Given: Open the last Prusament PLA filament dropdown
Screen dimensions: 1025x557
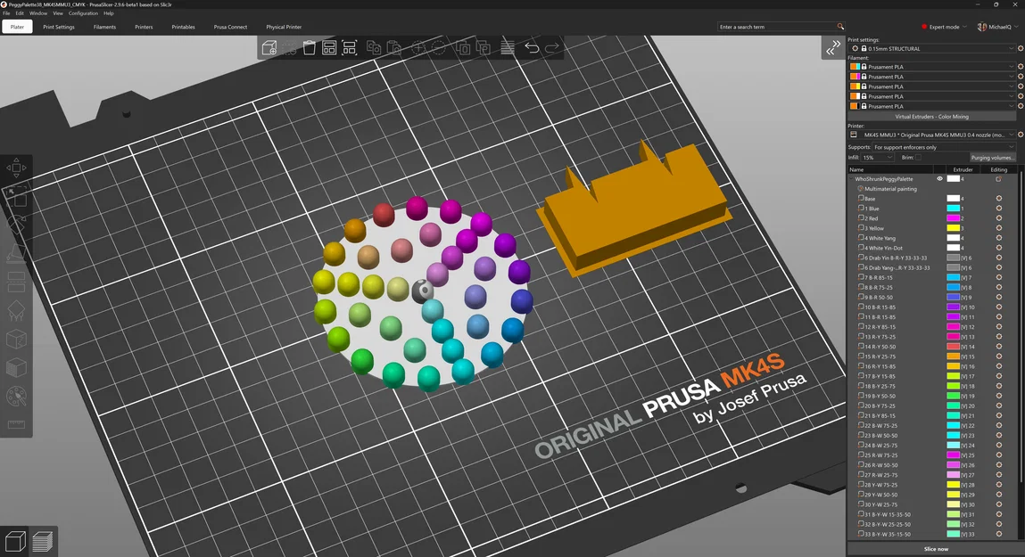Looking at the screenshot, I should (933, 106).
